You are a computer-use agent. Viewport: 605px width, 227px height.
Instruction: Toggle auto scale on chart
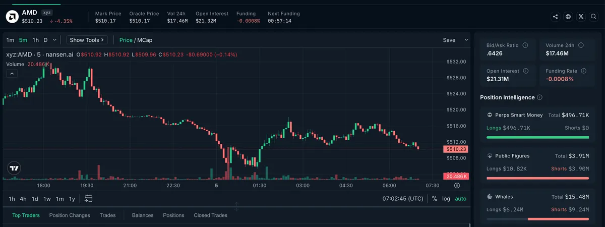(461, 199)
